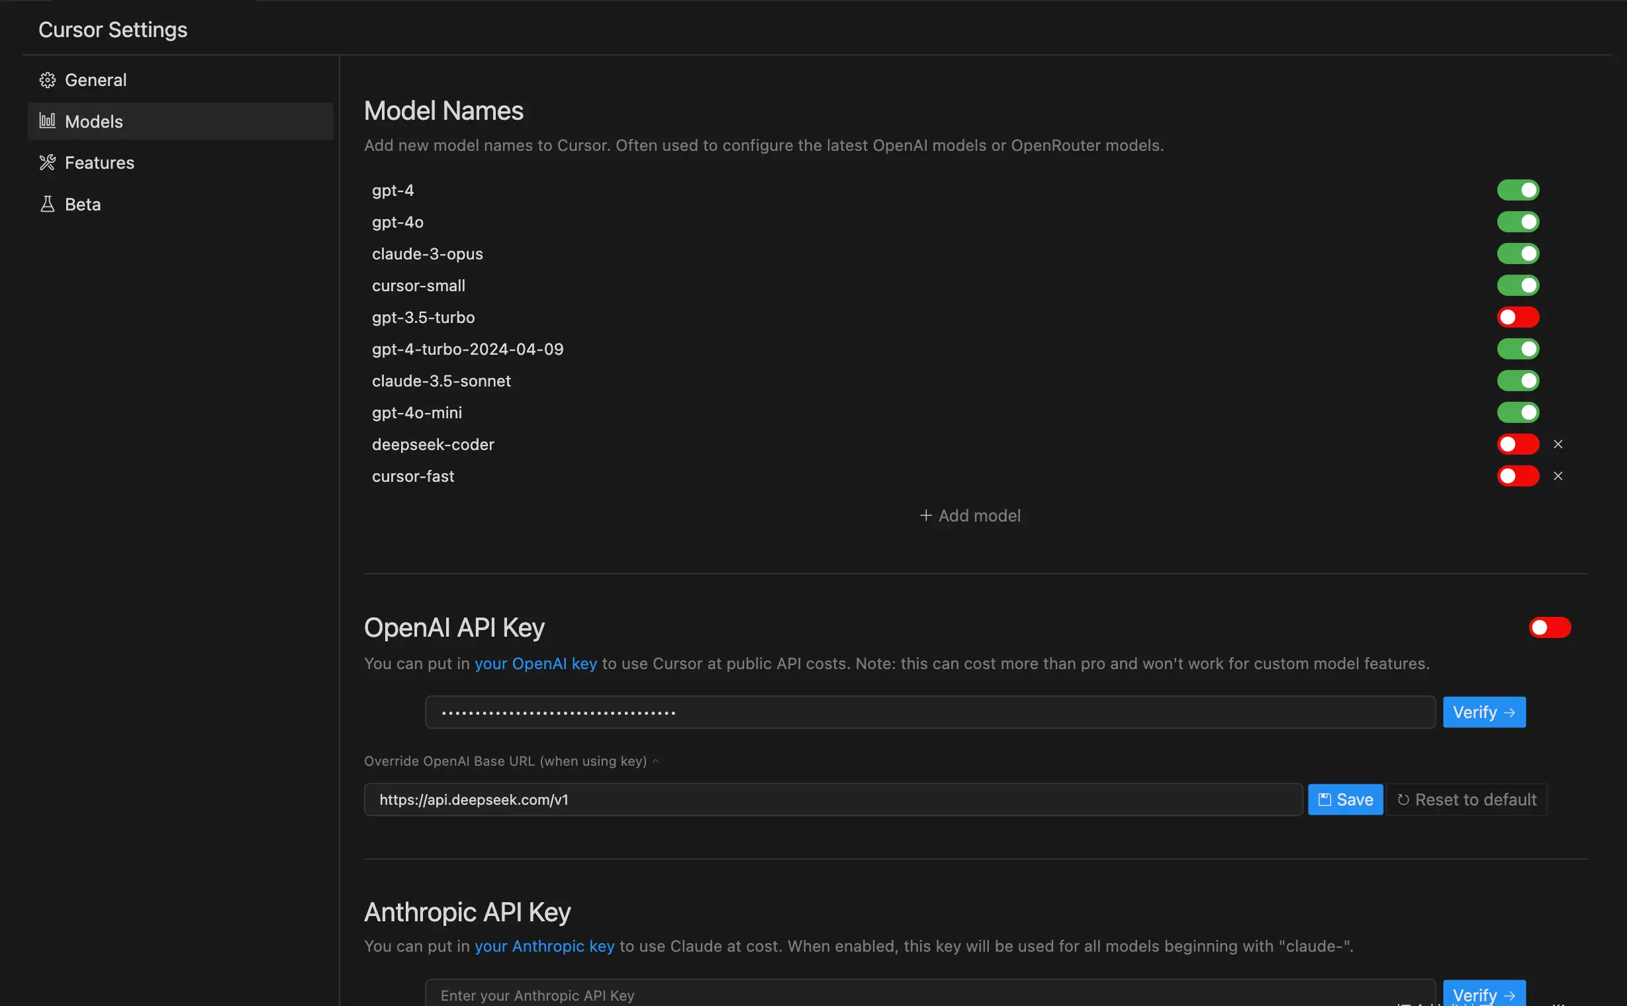The image size is (1627, 1006).
Task: Remove the deepseek-coder model with X
Action: (1557, 444)
